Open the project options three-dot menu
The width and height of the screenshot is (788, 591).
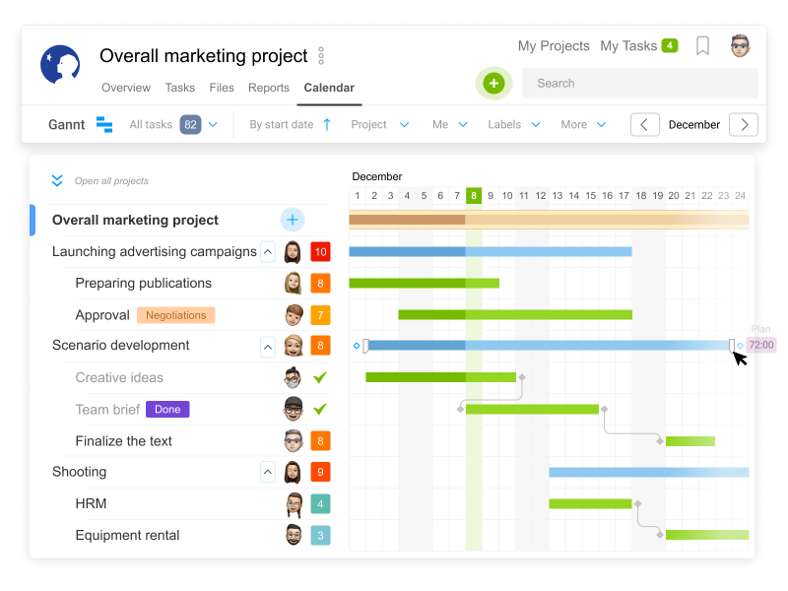321,56
